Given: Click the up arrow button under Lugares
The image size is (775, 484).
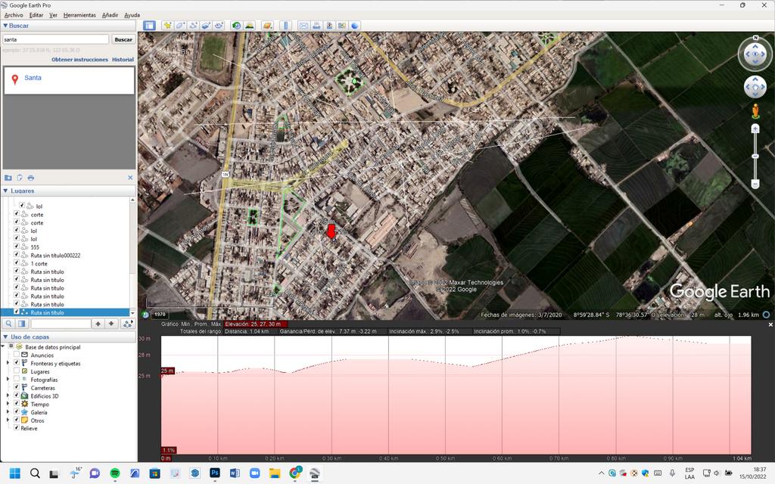Looking at the screenshot, I should [98, 324].
